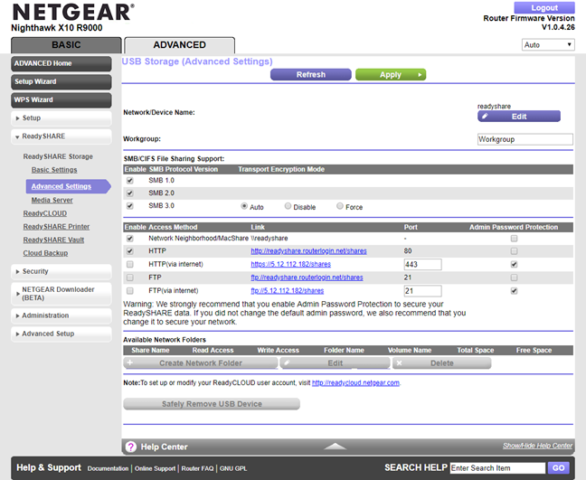Viewport: 586px width, 480px height.
Task: Toggle the HTTP access enable checkbox
Action: click(x=129, y=251)
